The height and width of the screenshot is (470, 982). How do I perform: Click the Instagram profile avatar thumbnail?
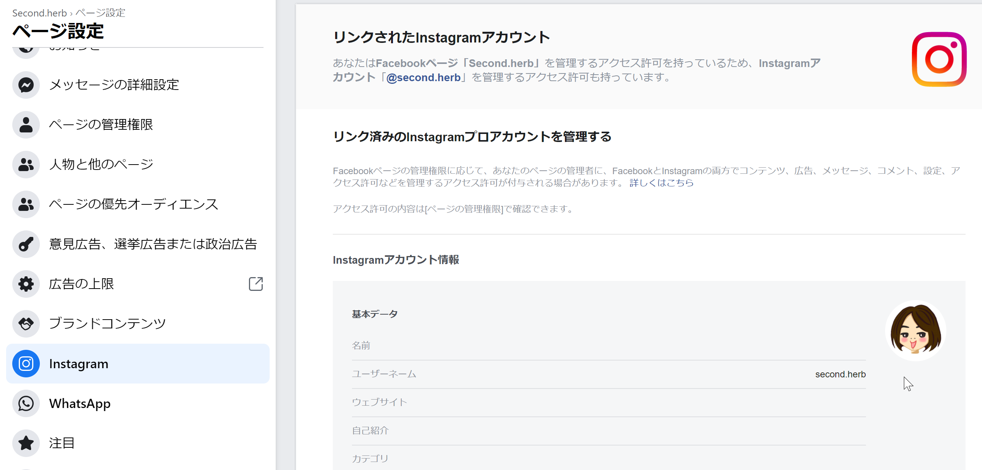(916, 331)
